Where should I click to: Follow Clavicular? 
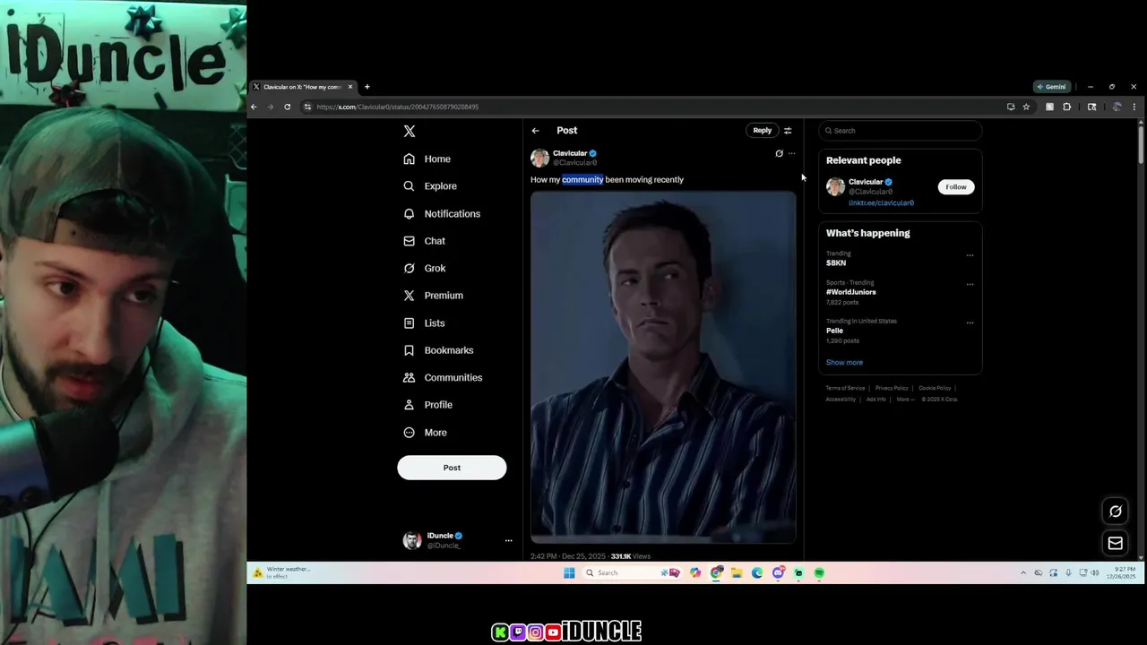[x=956, y=187]
